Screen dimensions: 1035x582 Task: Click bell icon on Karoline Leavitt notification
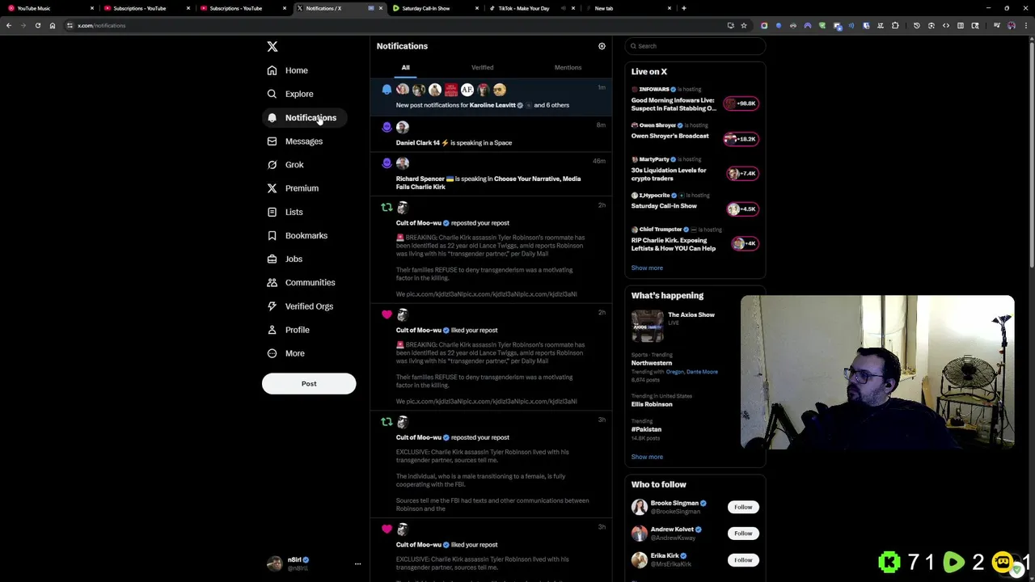[387, 90]
